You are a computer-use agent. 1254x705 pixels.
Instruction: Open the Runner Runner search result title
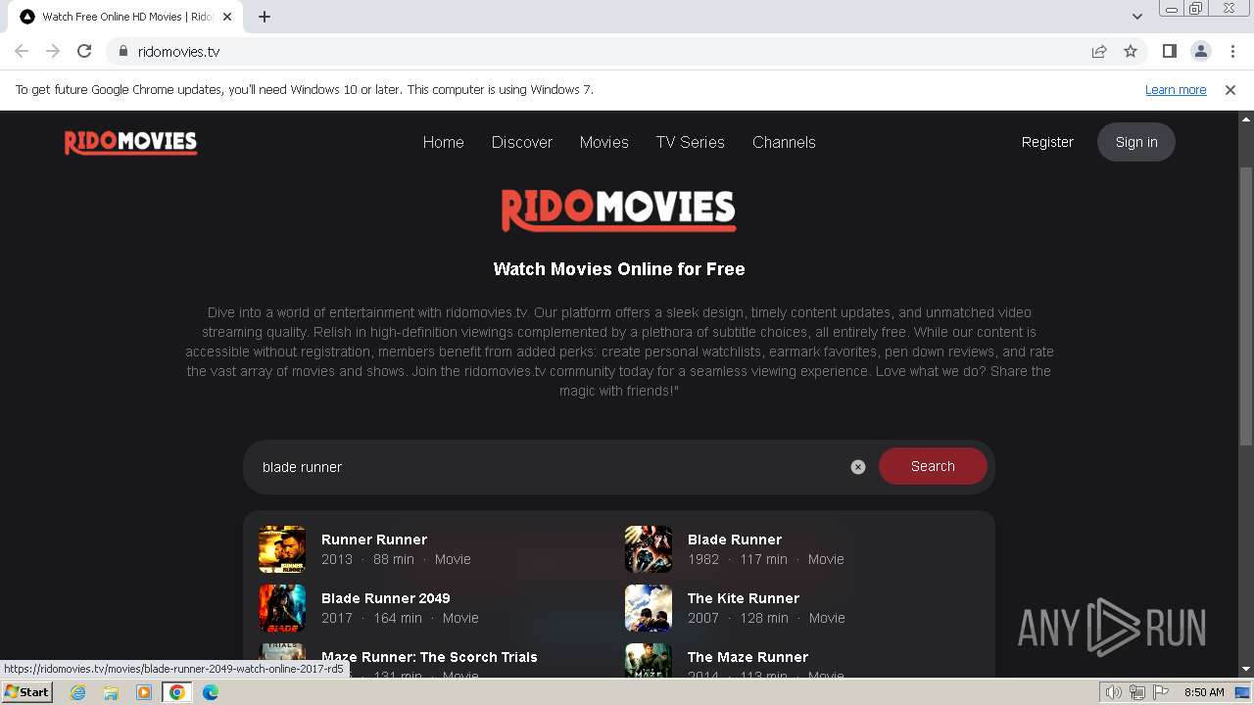click(374, 540)
